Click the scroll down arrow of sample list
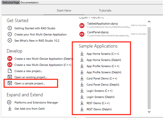163x118 pixels. [149, 112]
